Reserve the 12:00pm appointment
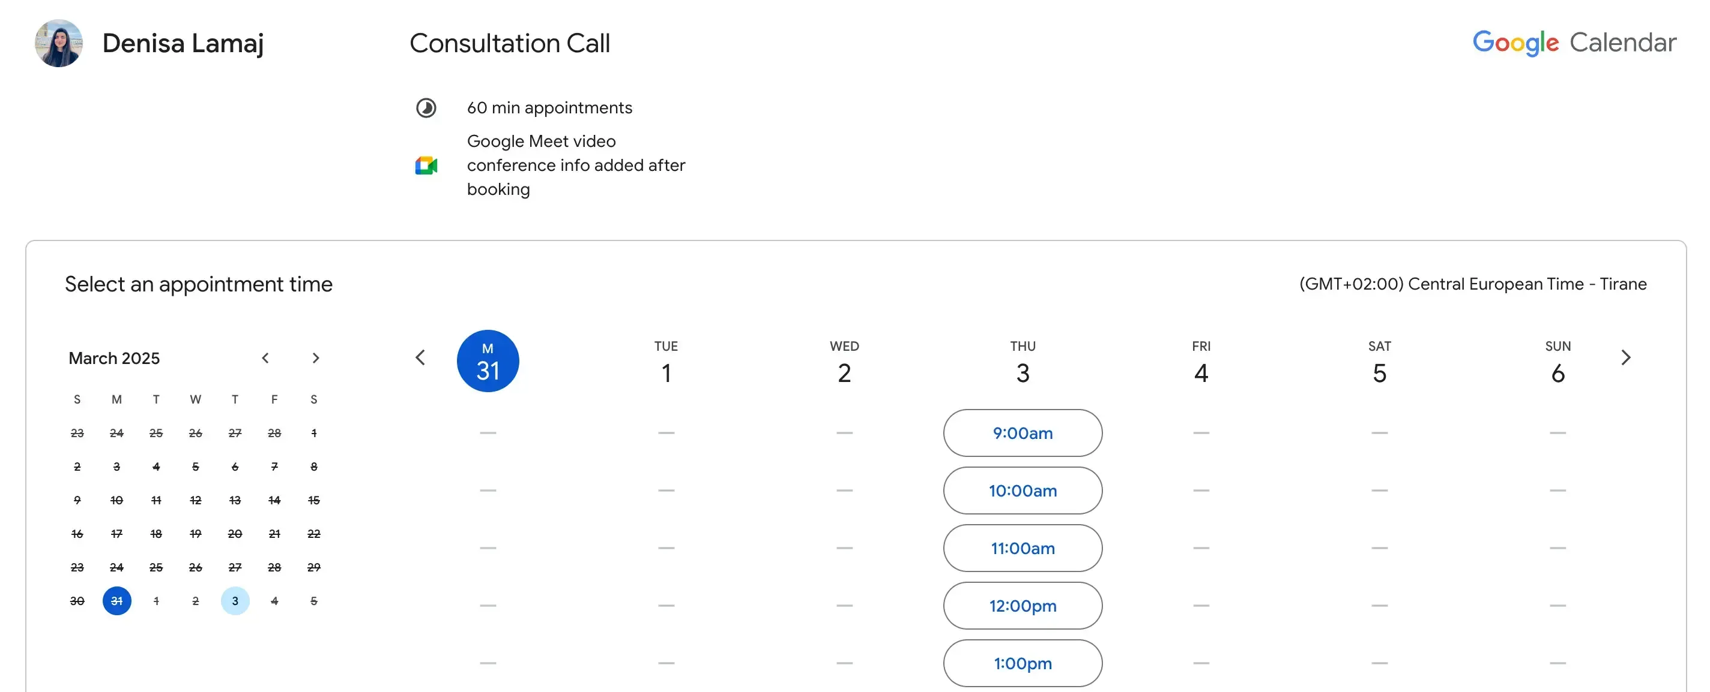The height and width of the screenshot is (692, 1710). [1023, 605]
